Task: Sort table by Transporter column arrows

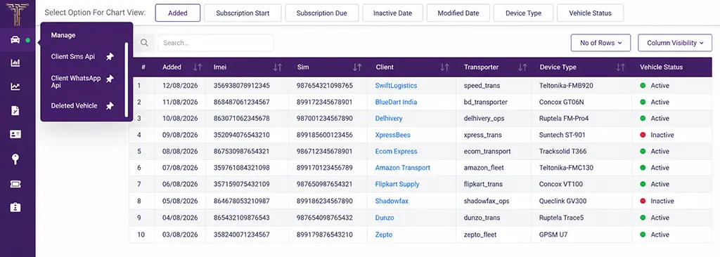Action: pyautogui.click(x=522, y=67)
